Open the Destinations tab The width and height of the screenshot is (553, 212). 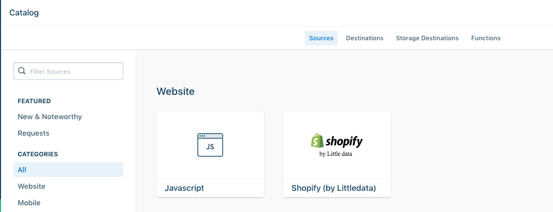point(365,38)
